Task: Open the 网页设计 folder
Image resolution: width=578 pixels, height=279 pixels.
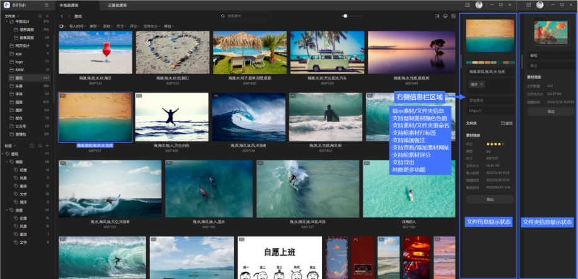Action: [23, 46]
